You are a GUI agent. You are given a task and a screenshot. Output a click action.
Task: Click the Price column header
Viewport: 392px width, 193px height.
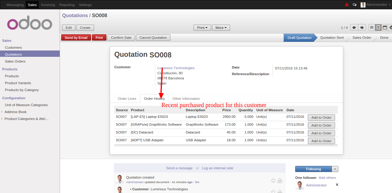[x=226, y=110]
